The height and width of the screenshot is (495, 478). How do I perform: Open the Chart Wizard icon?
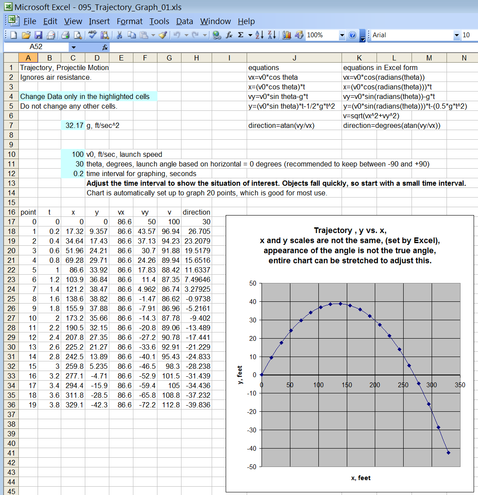click(x=287, y=35)
